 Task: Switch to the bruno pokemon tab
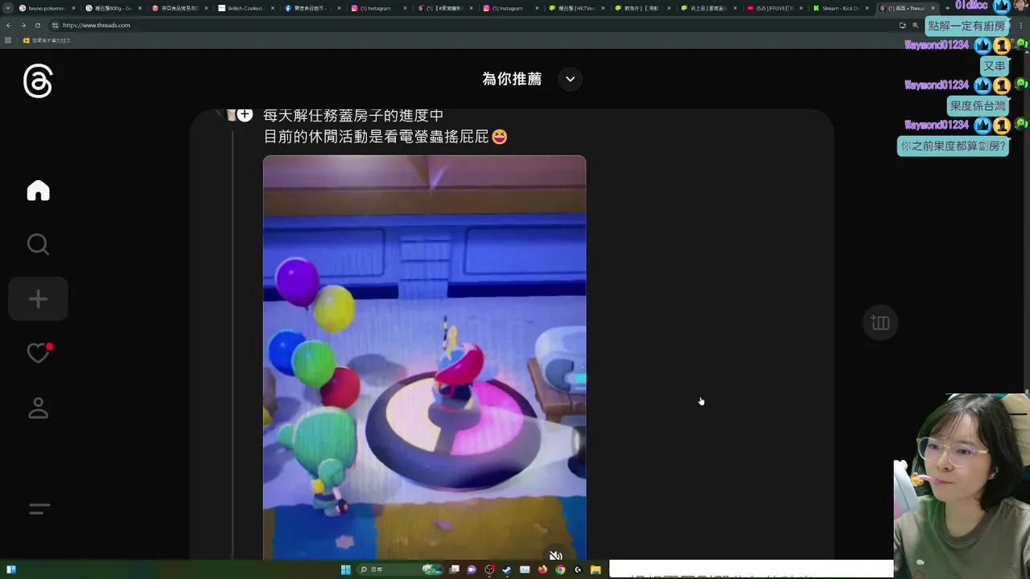(x=47, y=8)
